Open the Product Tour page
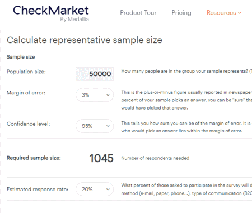 coord(138,13)
